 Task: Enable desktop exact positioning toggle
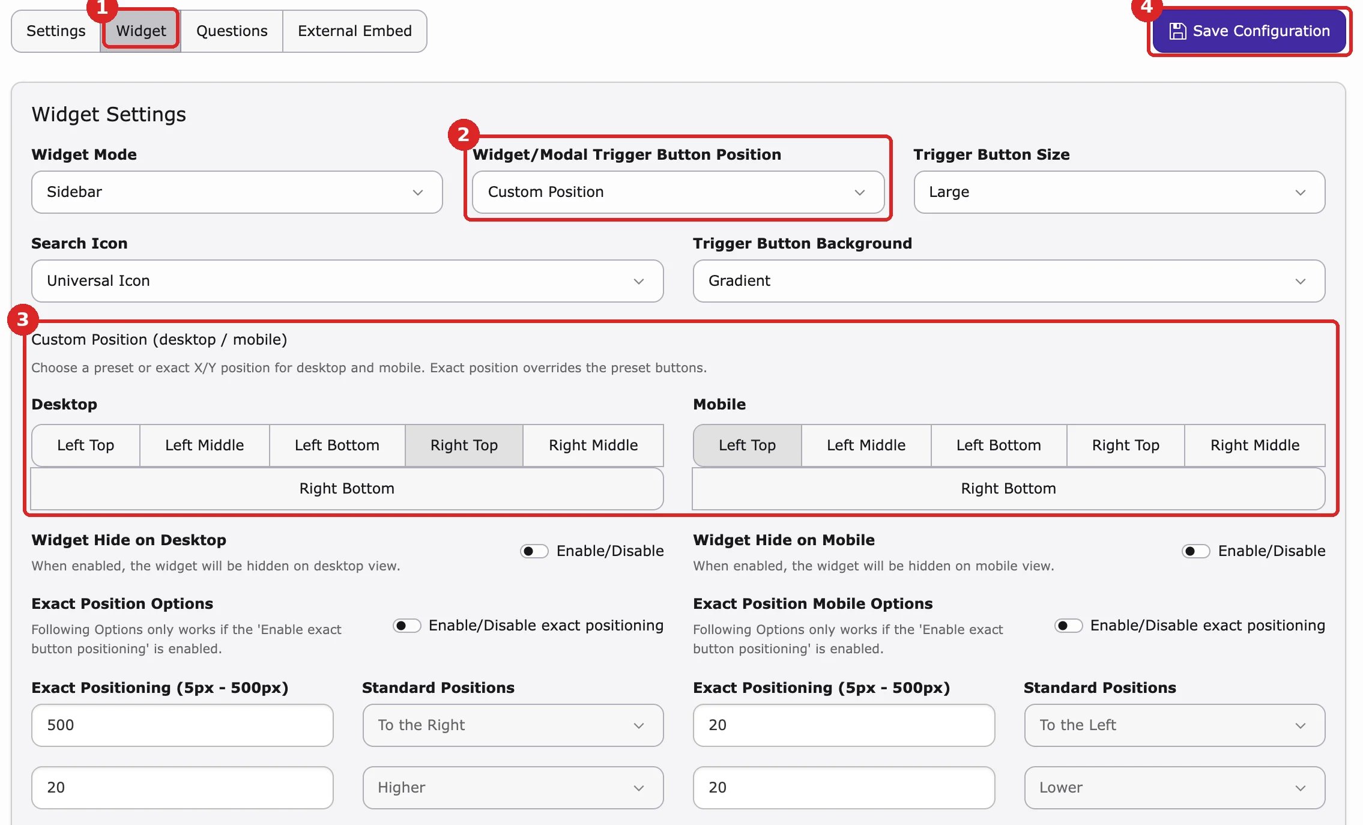click(406, 626)
